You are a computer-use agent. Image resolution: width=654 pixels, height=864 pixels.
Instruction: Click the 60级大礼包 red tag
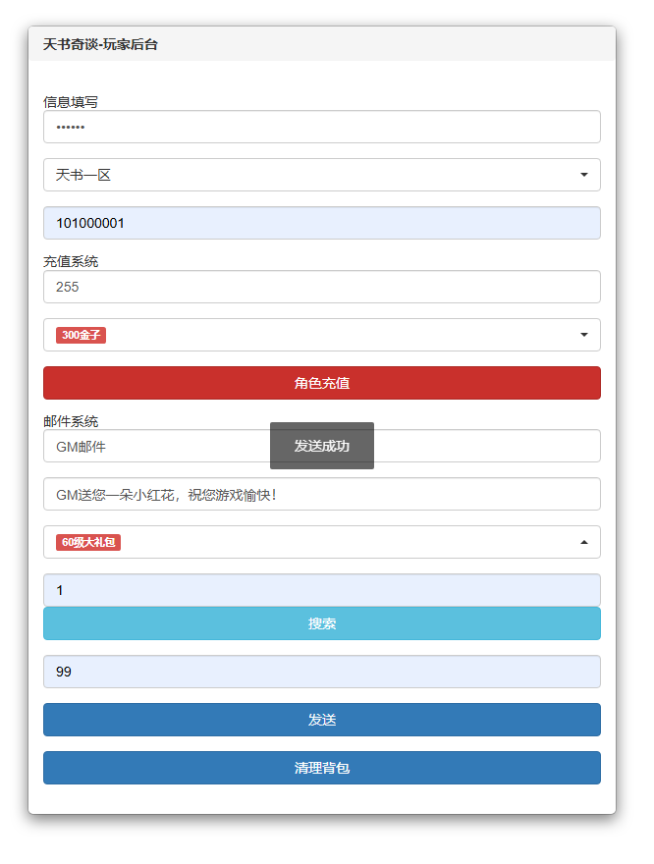point(88,542)
